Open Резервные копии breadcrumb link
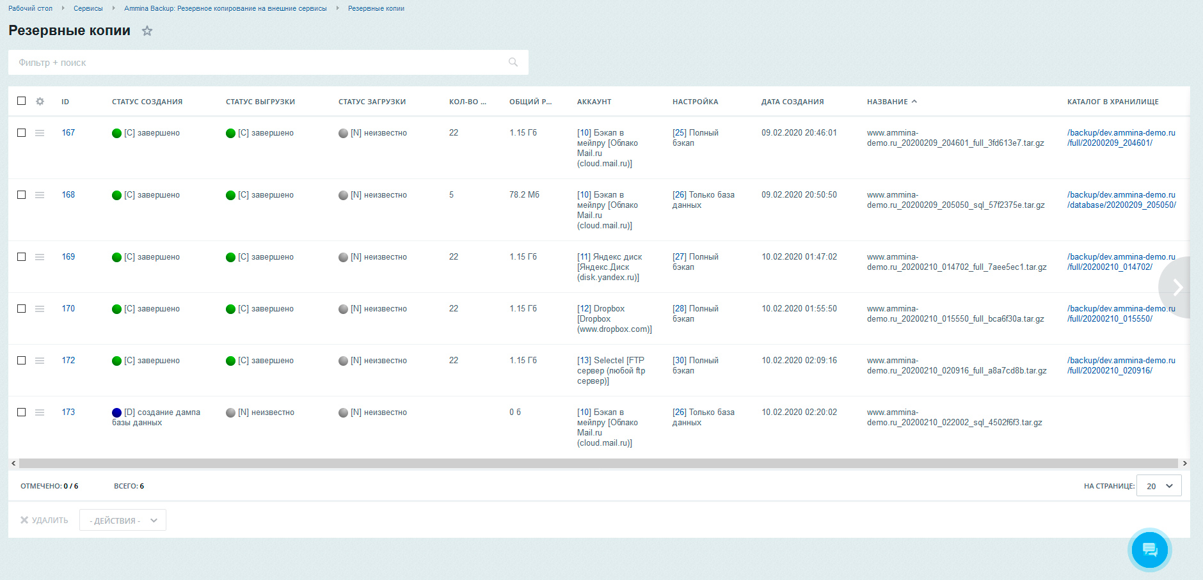1203x580 pixels. [376, 8]
